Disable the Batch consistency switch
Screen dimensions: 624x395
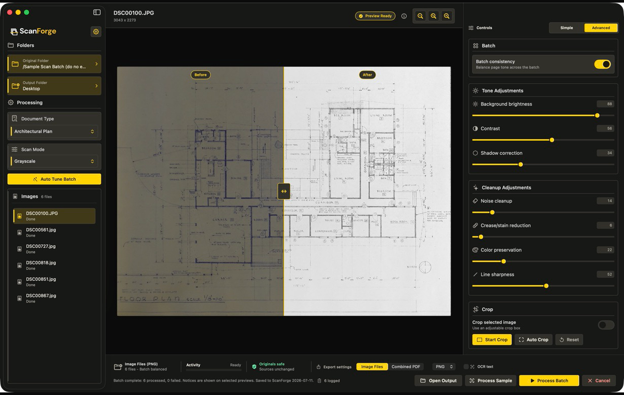(x=603, y=64)
